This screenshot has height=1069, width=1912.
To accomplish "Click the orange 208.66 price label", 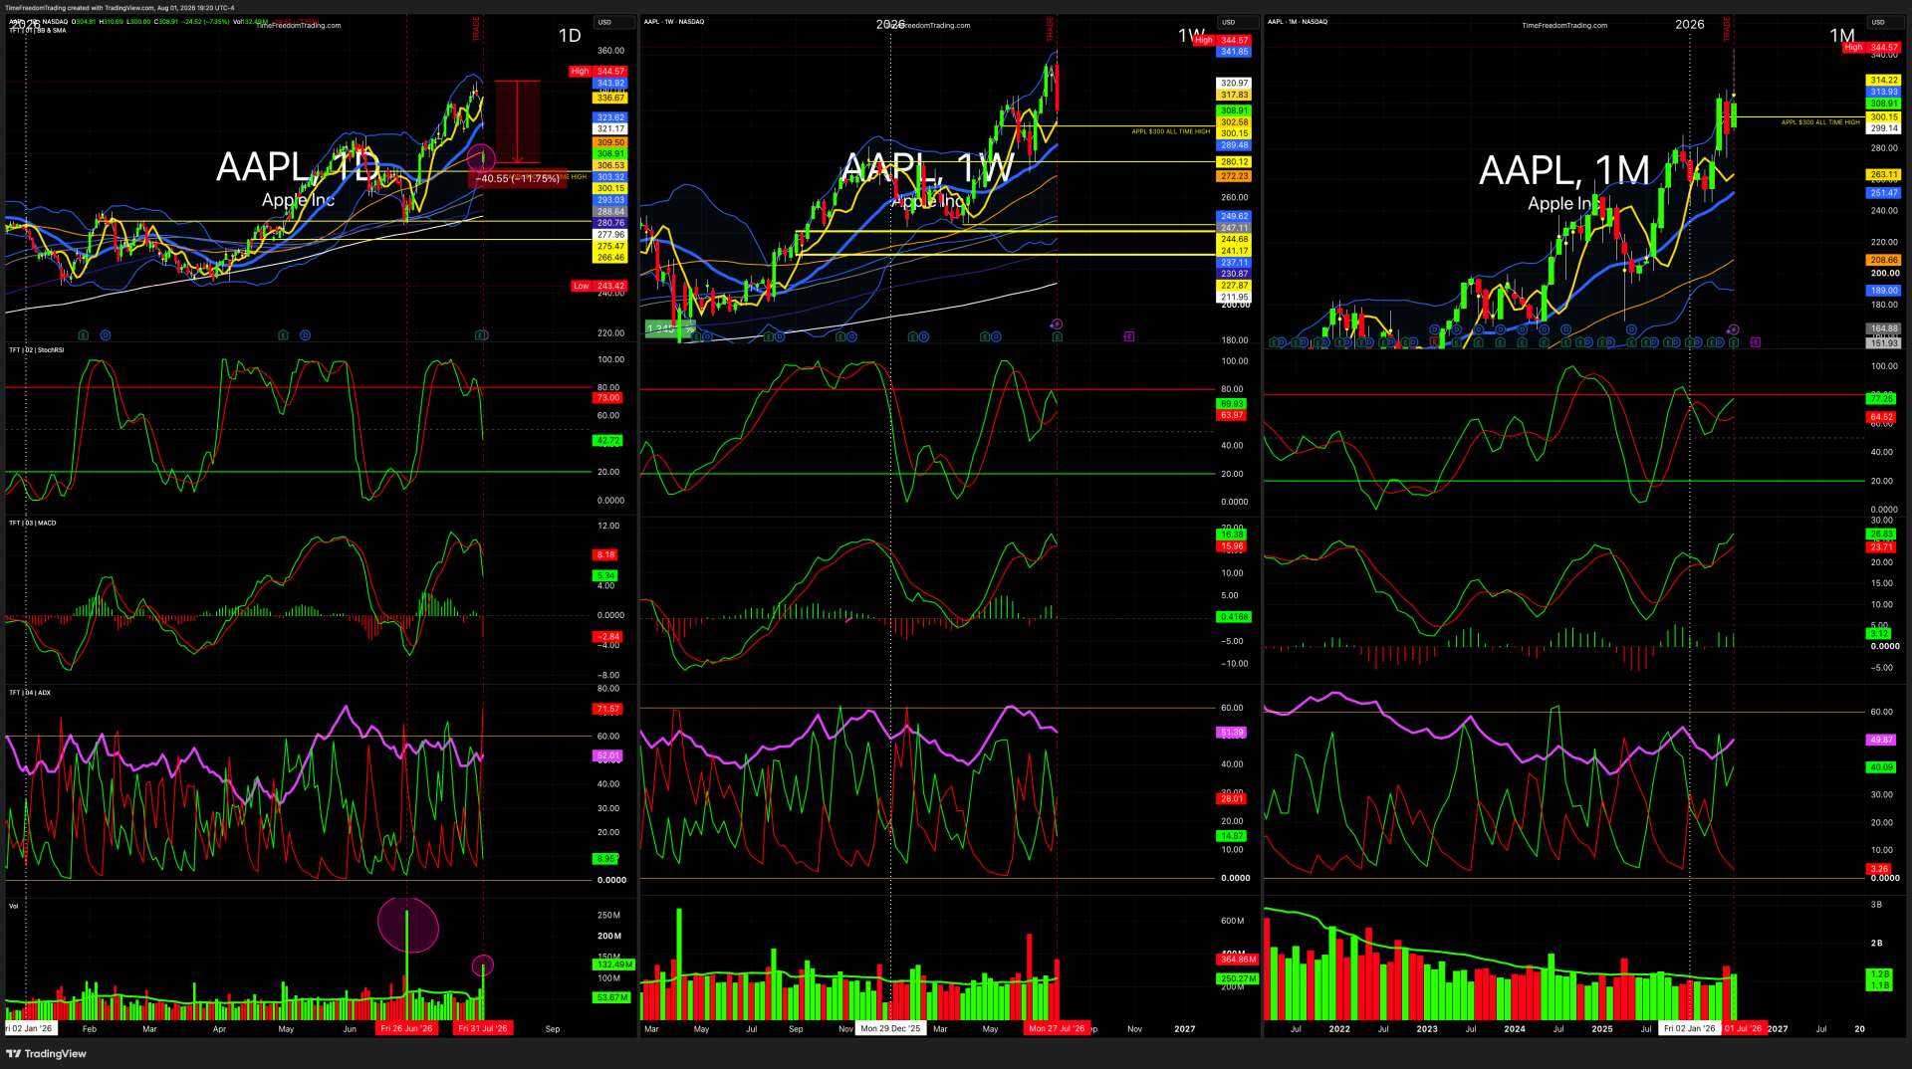I will 1883,260.
